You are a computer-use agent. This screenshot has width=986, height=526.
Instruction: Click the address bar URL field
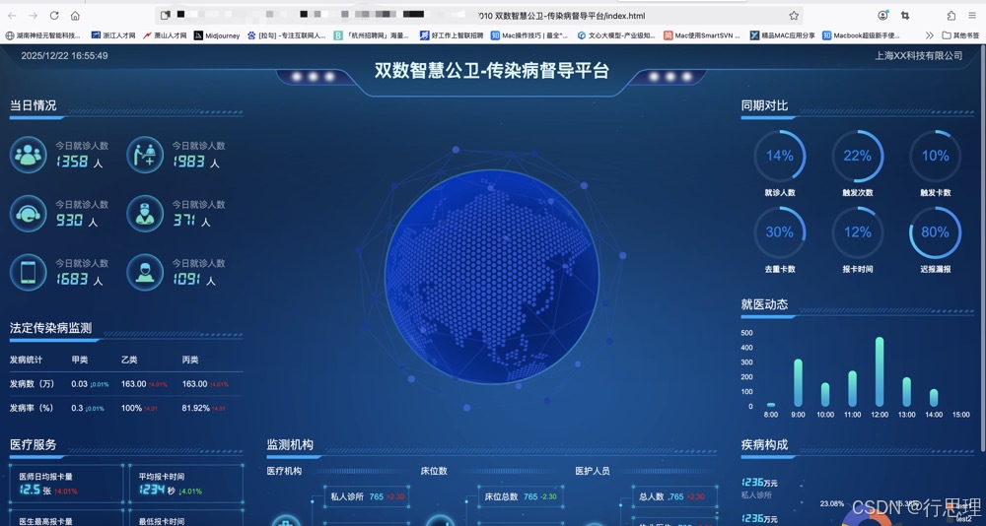pos(478,16)
